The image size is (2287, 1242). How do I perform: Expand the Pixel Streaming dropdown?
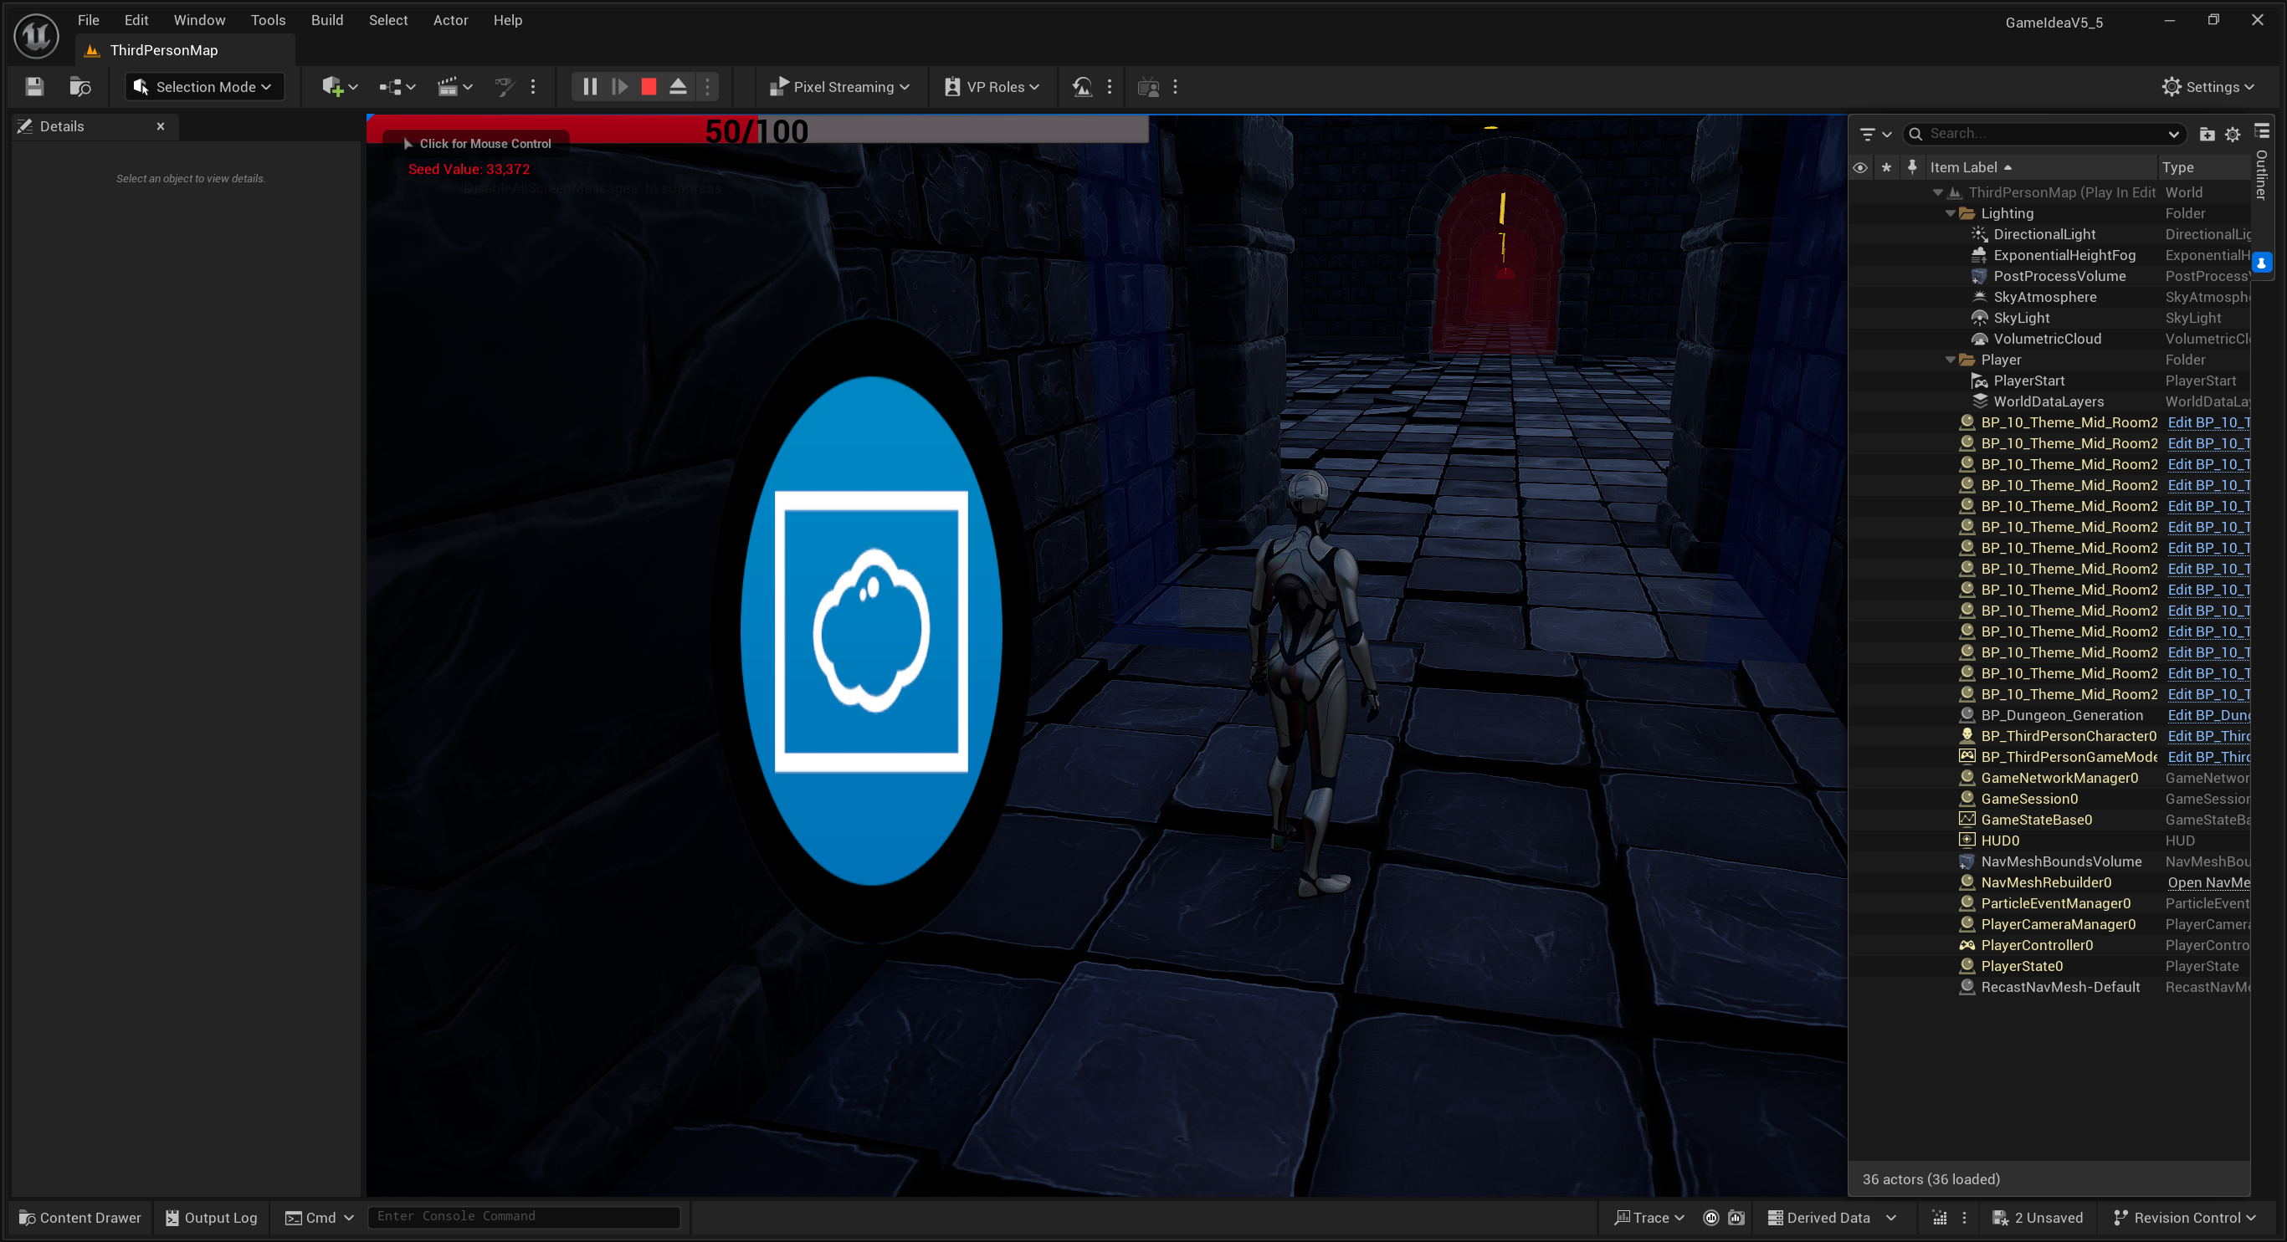click(840, 87)
